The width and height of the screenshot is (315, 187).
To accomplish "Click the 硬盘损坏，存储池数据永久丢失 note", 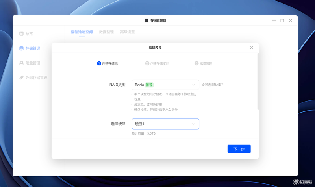I will (x=156, y=110).
